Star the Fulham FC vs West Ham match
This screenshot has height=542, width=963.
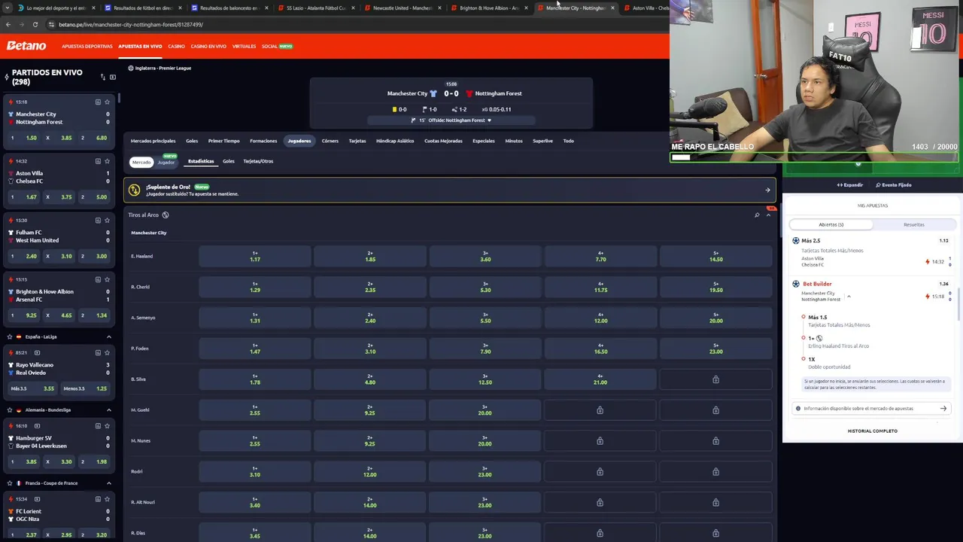[x=108, y=221]
